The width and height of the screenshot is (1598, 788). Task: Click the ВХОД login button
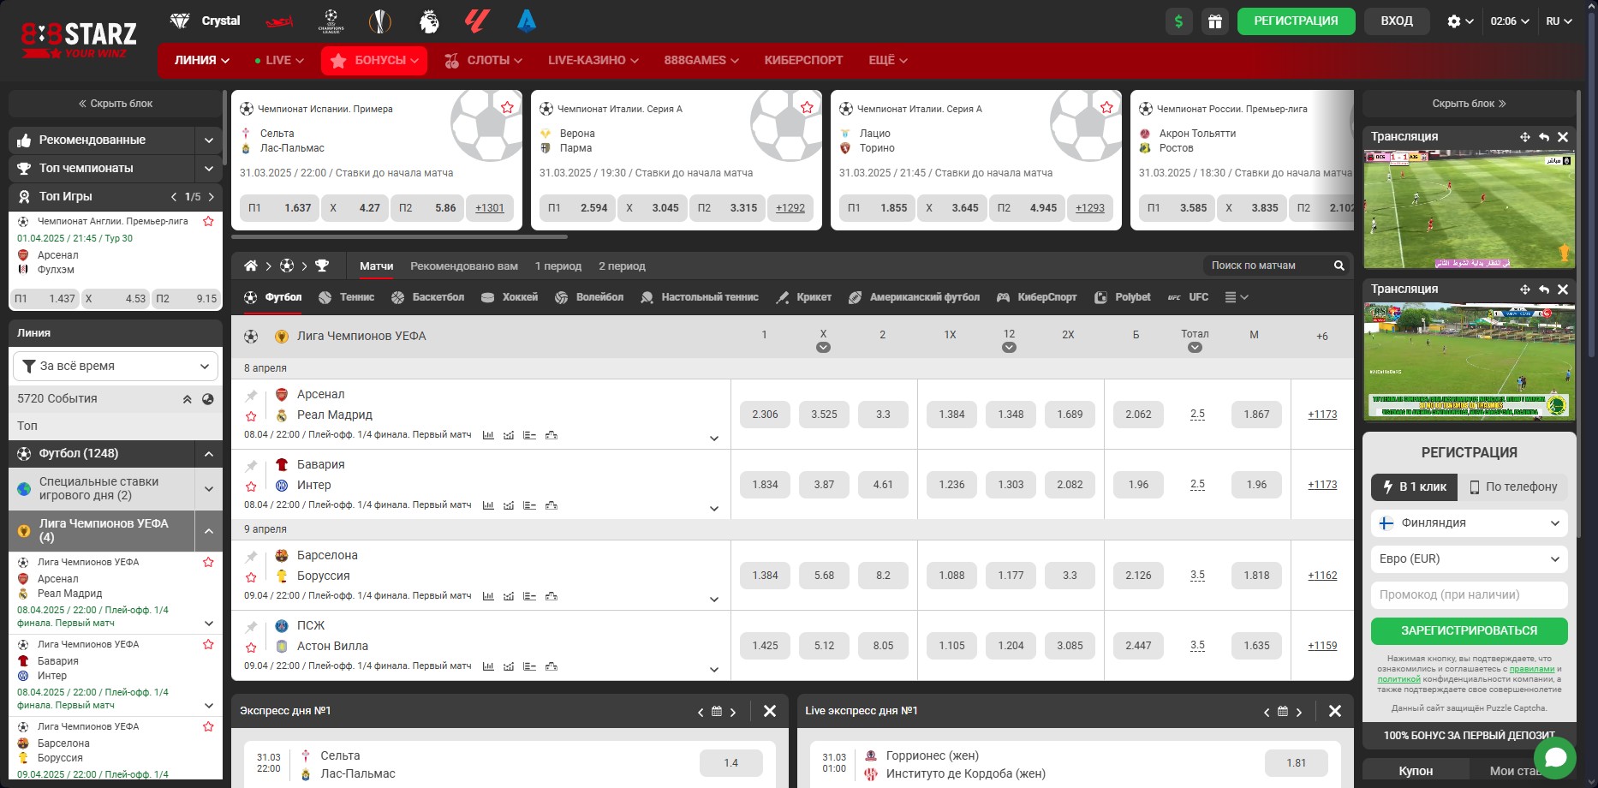[1397, 21]
